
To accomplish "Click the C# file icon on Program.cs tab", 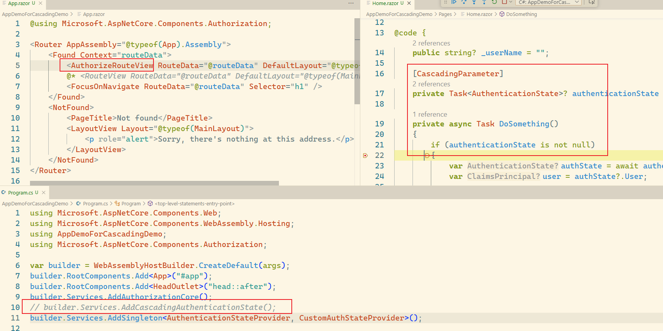I will (x=4, y=193).
